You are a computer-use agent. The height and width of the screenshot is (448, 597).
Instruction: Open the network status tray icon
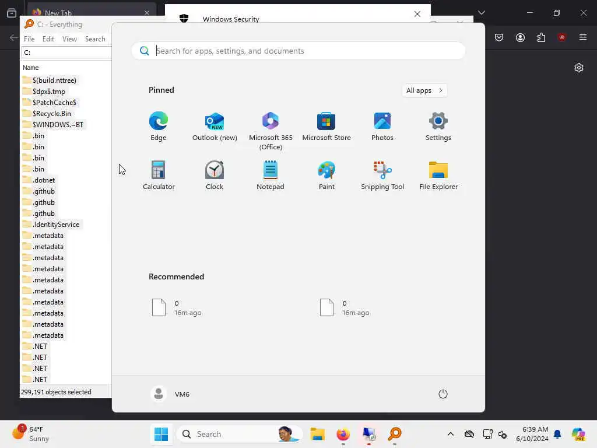(487, 434)
